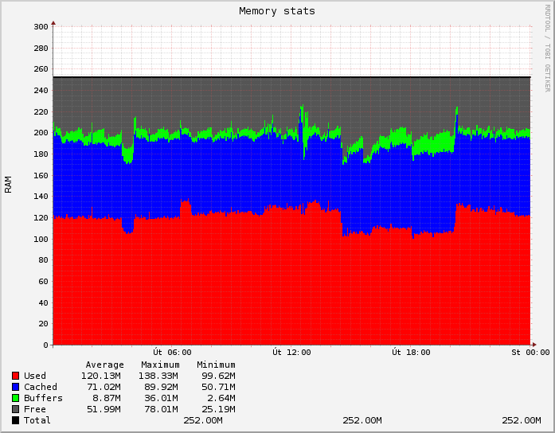Click the blue Cached legend swatch

(16, 387)
